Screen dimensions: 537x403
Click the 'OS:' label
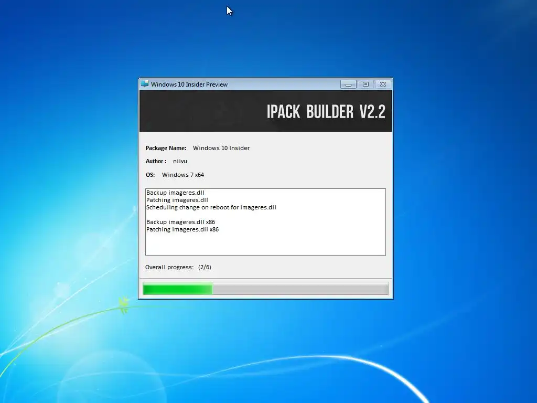click(150, 175)
